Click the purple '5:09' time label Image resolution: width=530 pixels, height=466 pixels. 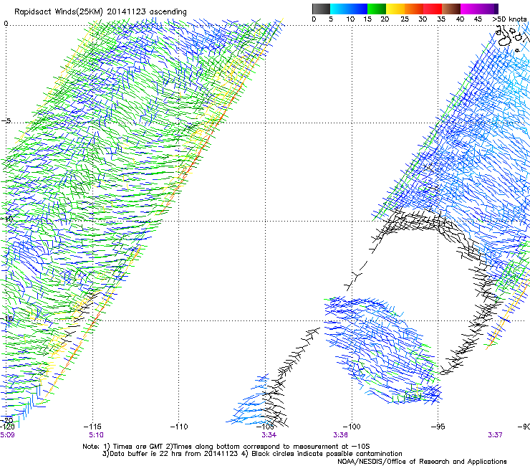pos(7,435)
